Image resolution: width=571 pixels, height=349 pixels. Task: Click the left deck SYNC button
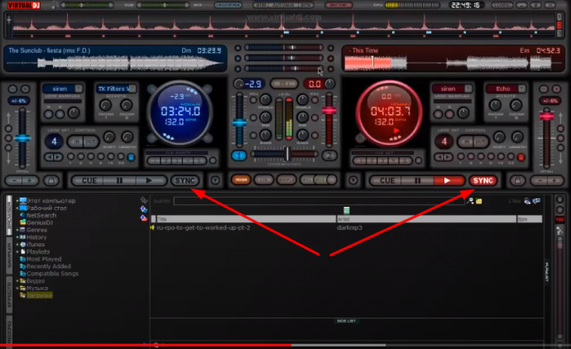[185, 180]
